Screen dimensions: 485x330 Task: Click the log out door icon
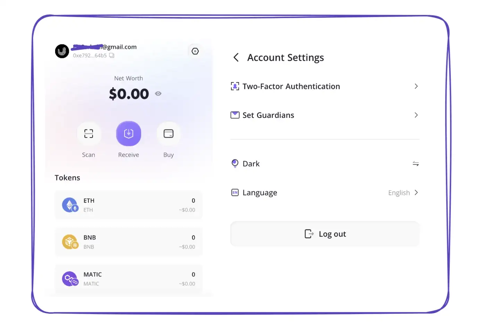click(x=309, y=234)
